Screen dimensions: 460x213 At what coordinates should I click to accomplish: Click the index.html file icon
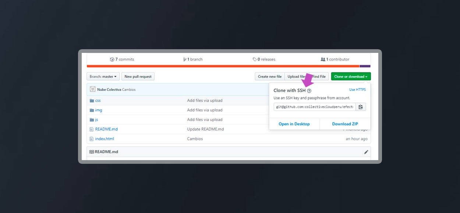coord(92,139)
